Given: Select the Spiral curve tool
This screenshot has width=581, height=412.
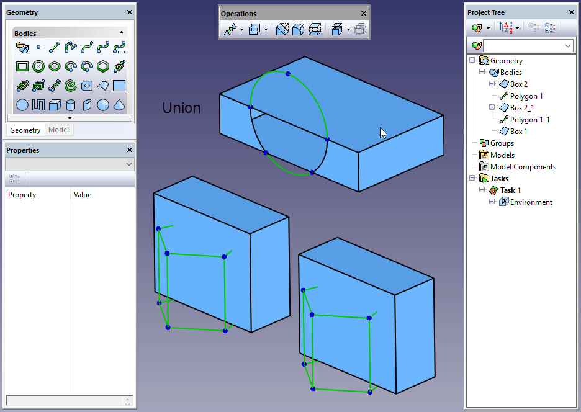Looking at the screenshot, I should pos(71,86).
